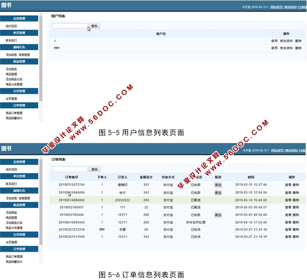Click 配送 button for order 20190052162404
307x280 pixels.
pos(218,215)
